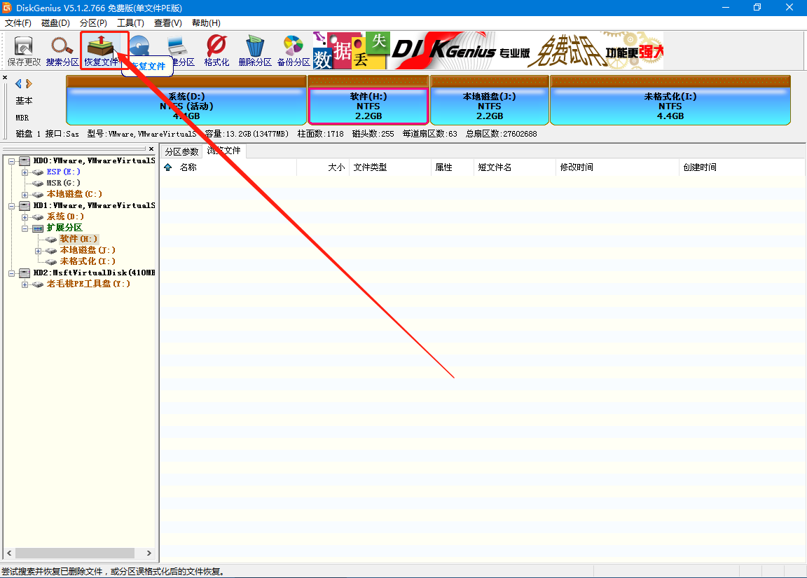Collapse the HD2 MsftVirtualDisk node

11,273
